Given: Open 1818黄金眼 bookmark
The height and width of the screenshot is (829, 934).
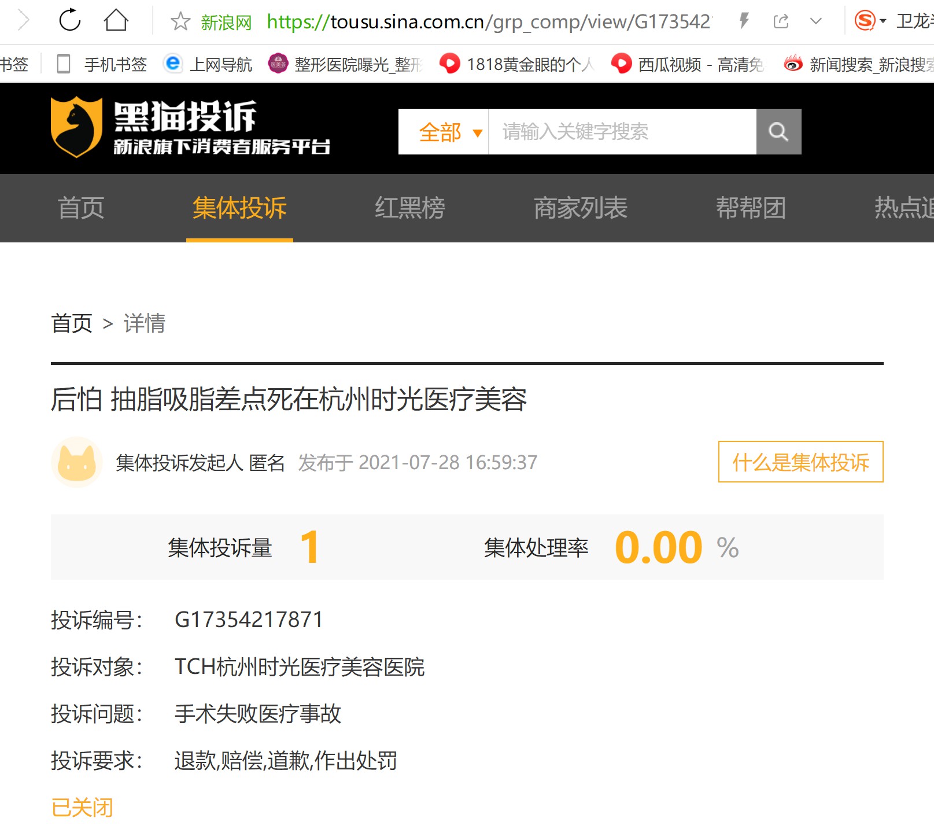Looking at the screenshot, I should [x=517, y=64].
